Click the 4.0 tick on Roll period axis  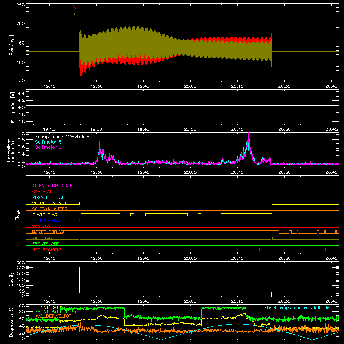tap(21, 107)
